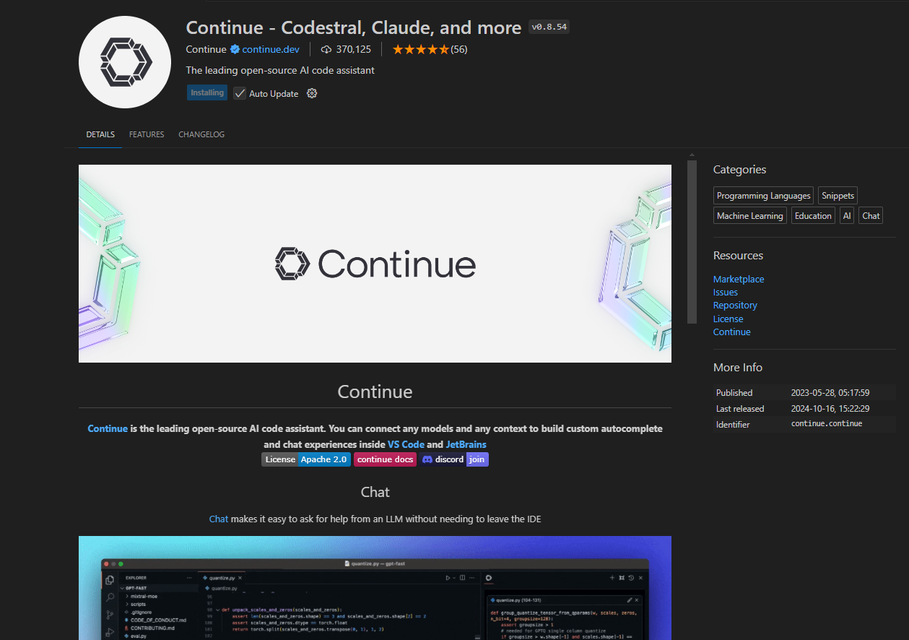This screenshot has height=640, width=909.
Task: Open the extension settings gear
Action: (312, 93)
